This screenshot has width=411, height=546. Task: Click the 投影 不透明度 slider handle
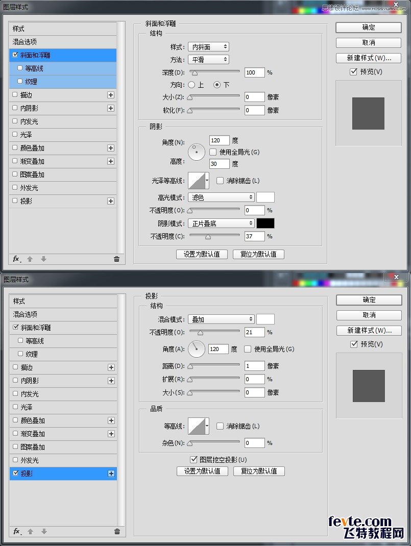200,333
